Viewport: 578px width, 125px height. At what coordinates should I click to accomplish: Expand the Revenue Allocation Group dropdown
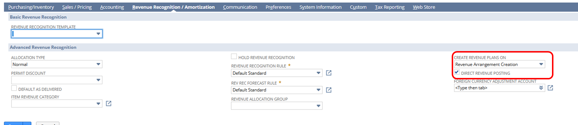pyautogui.click(x=318, y=106)
